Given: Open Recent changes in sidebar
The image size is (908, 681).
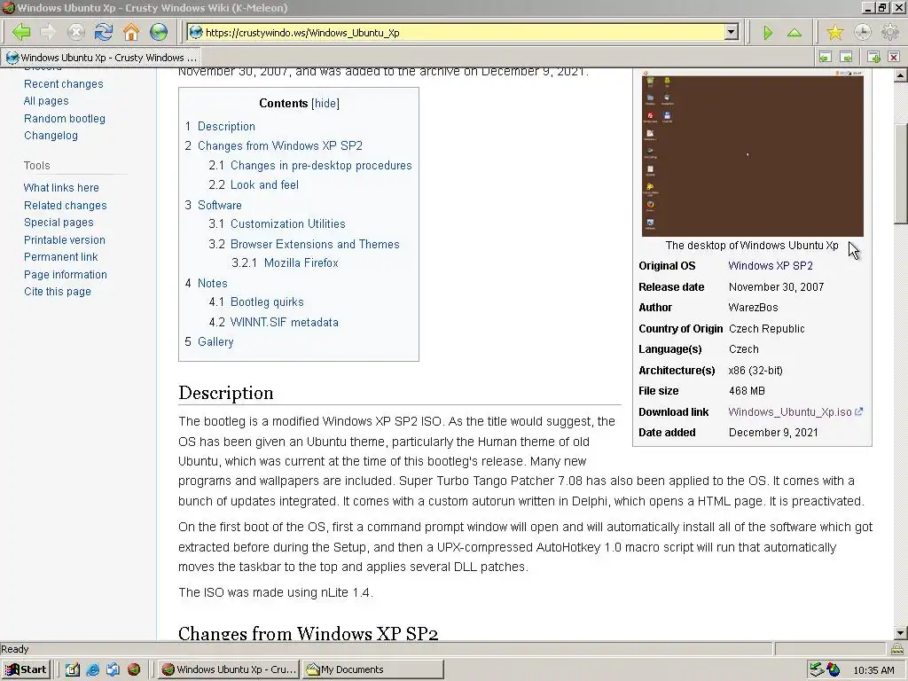Looking at the screenshot, I should [64, 84].
